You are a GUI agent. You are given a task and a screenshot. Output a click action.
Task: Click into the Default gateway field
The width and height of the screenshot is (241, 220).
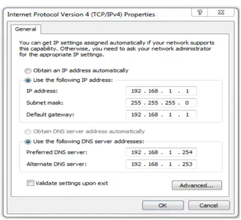click(x=161, y=115)
